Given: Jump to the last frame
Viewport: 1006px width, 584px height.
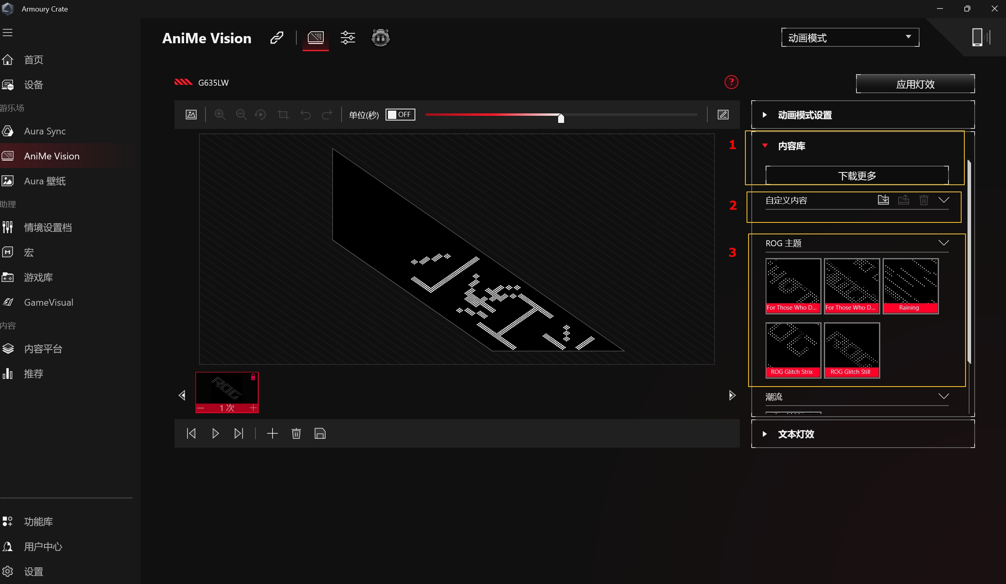Looking at the screenshot, I should (239, 434).
